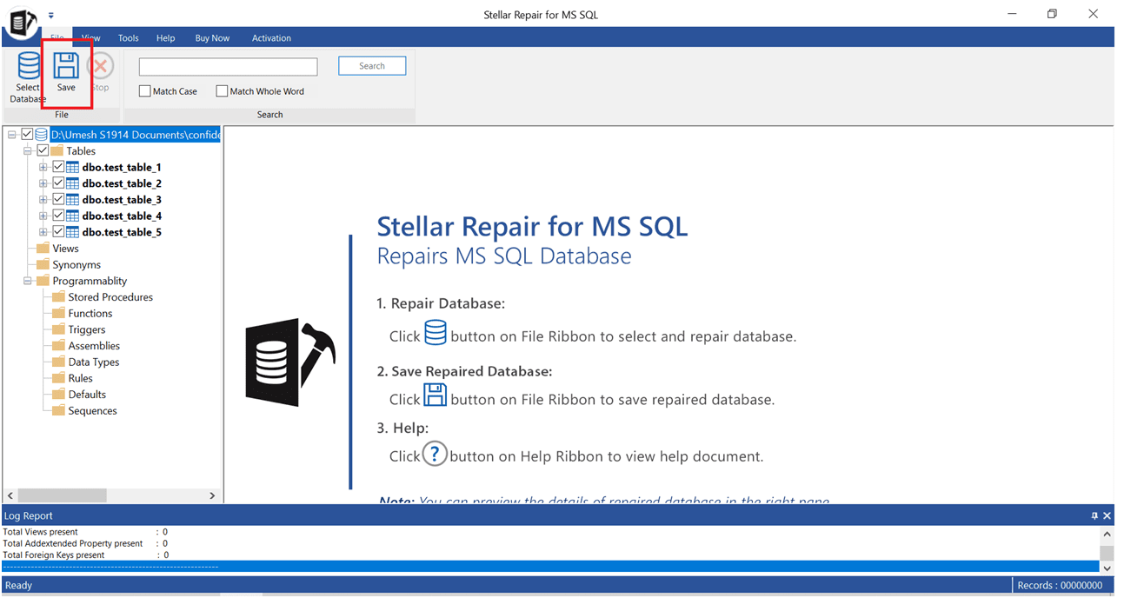Viewport: 1144px width, 598px height.
Task: Click the Defaults folder icon
Action: tap(58, 395)
